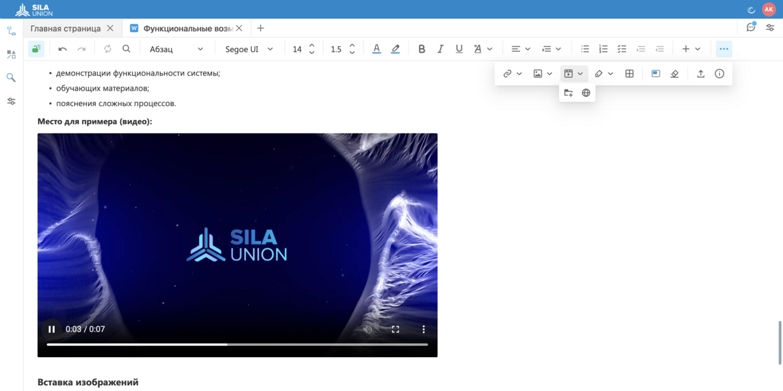Toggle the bulleted list
783x391 pixels.
click(585, 49)
